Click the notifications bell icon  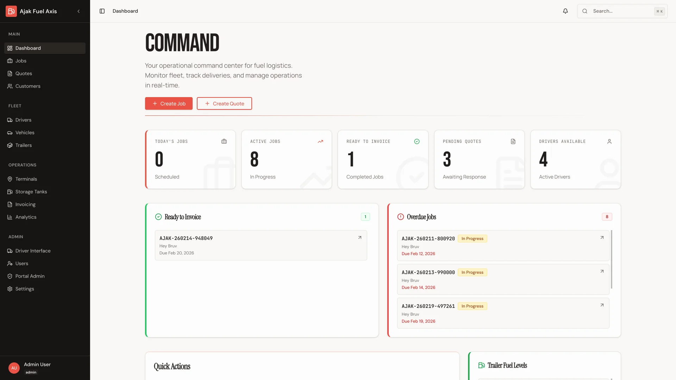[565, 11]
